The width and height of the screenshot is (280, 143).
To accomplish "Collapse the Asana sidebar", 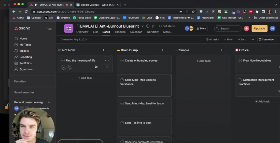I will tap(49, 28).
